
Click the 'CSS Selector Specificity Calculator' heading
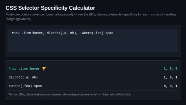pyautogui.click(x=50, y=8)
